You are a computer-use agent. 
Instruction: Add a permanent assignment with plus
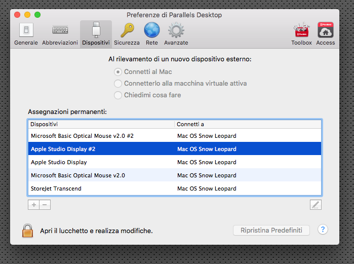(33, 205)
